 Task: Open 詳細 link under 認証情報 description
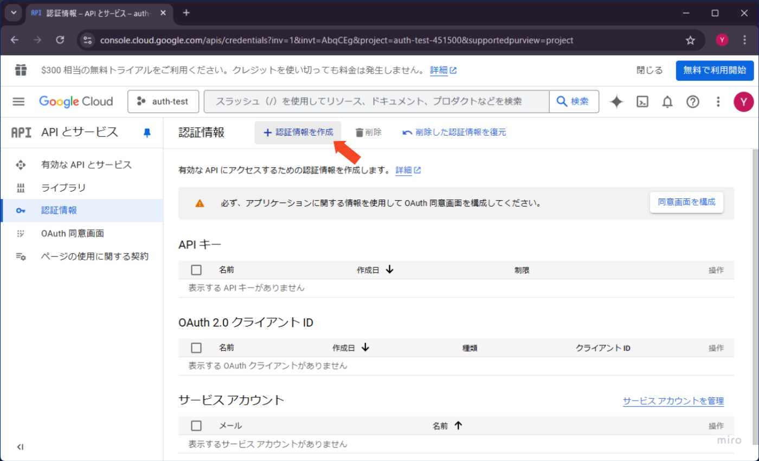408,170
